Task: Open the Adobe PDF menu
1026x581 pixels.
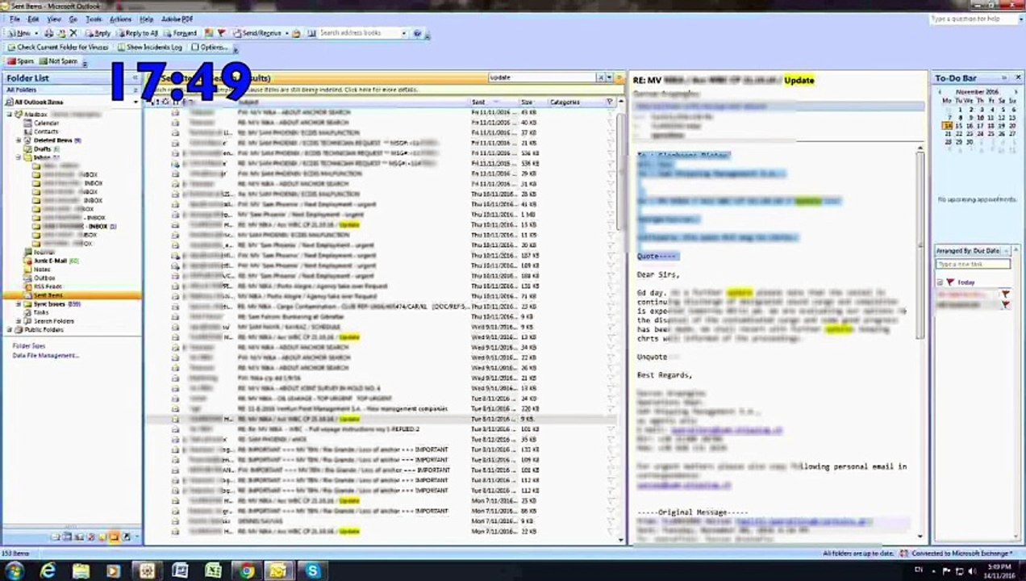Action: 177,19
